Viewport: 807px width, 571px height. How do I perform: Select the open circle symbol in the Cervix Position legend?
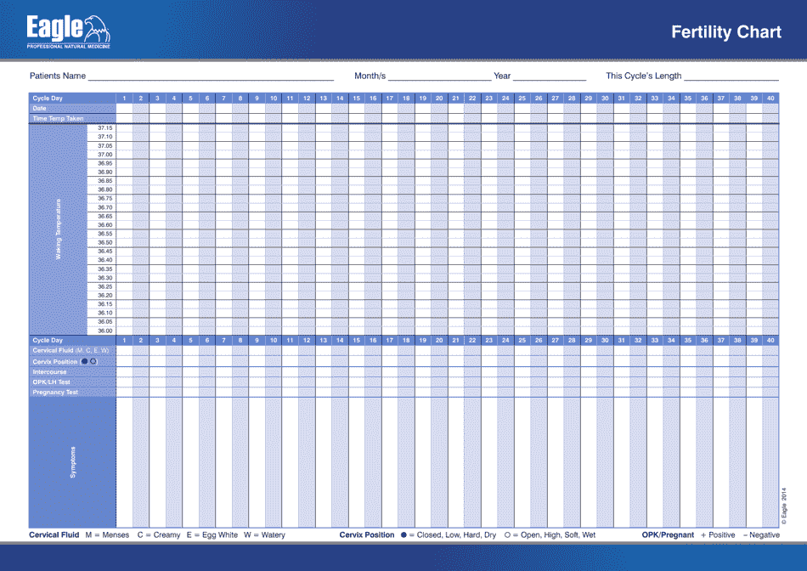(x=93, y=360)
